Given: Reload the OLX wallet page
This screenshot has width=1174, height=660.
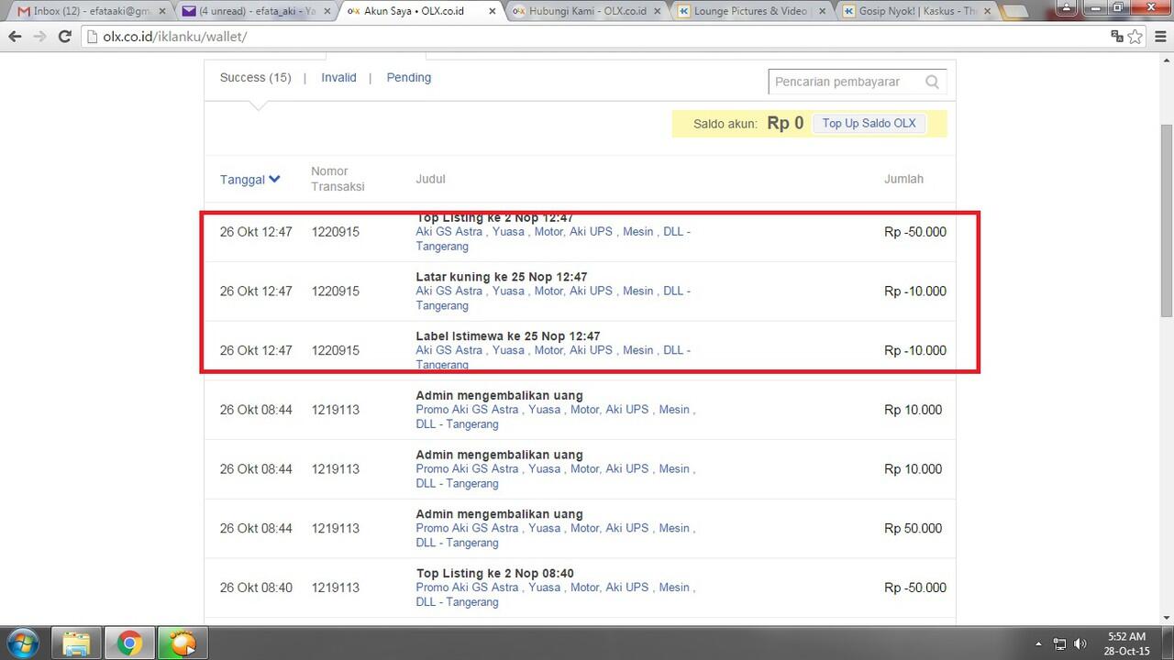Looking at the screenshot, I should (64, 37).
